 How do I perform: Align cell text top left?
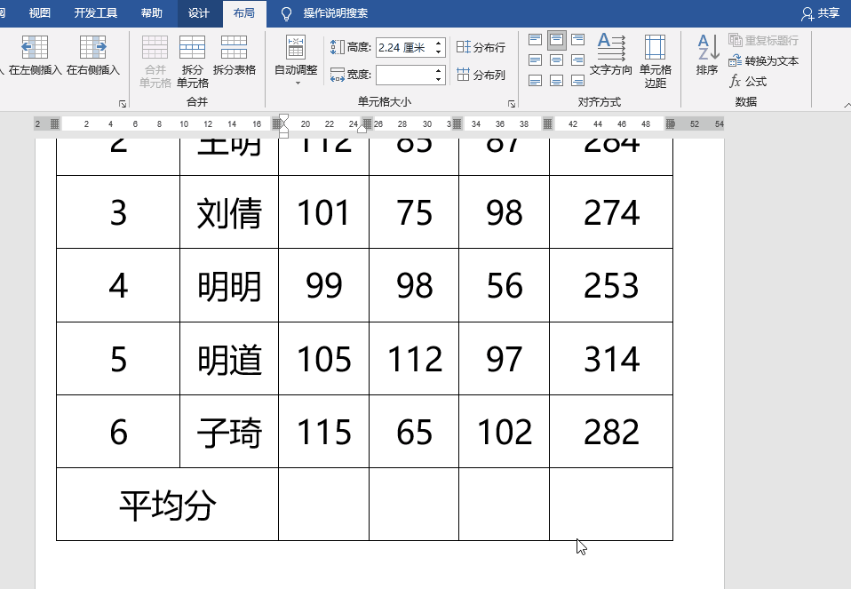click(x=535, y=40)
